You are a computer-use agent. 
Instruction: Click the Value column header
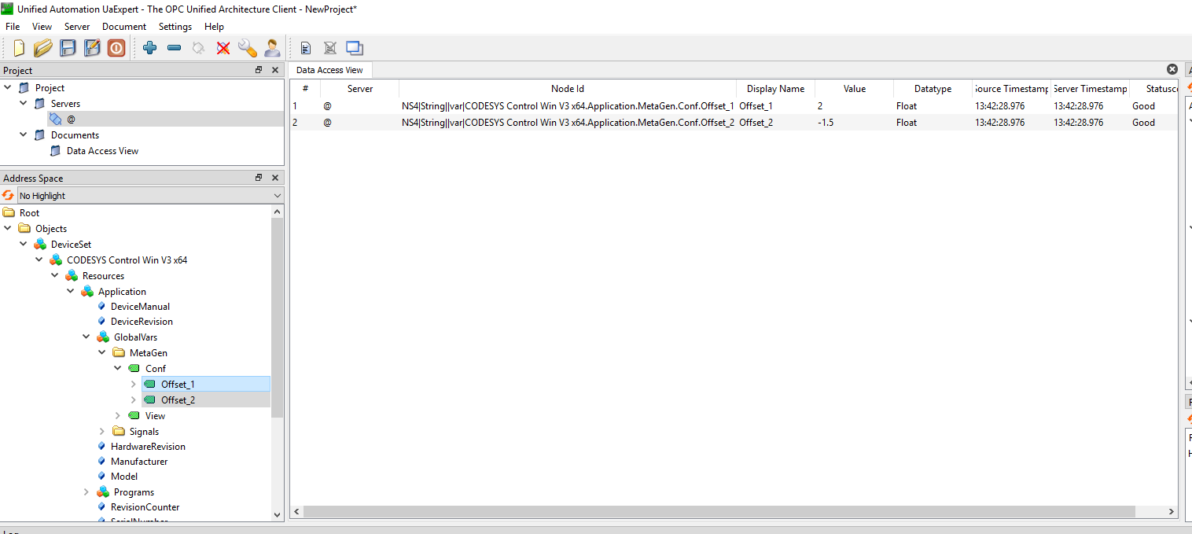coord(854,89)
